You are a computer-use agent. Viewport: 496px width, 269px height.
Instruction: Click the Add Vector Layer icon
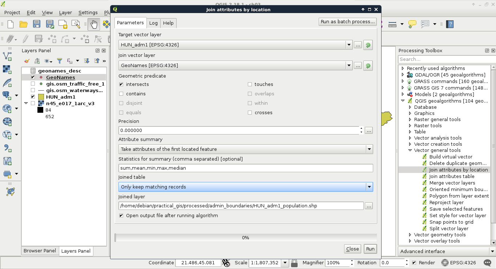[x=7, y=56]
